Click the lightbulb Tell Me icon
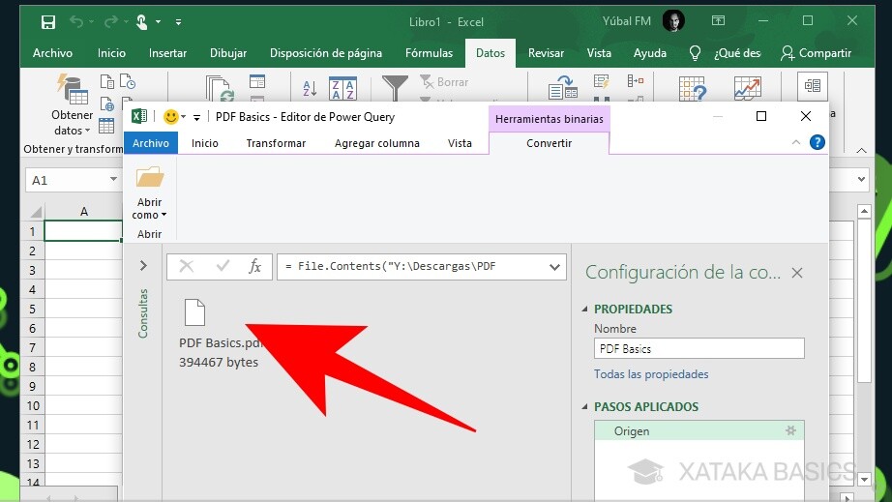This screenshot has width=892, height=502. point(695,53)
